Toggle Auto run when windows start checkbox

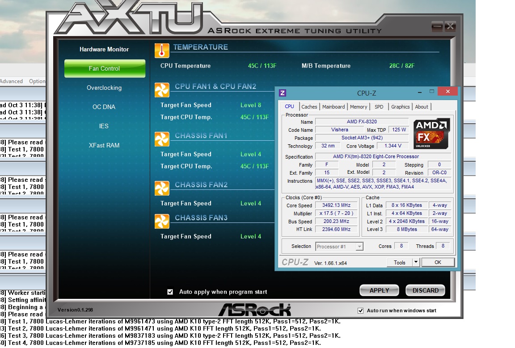click(x=361, y=310)
